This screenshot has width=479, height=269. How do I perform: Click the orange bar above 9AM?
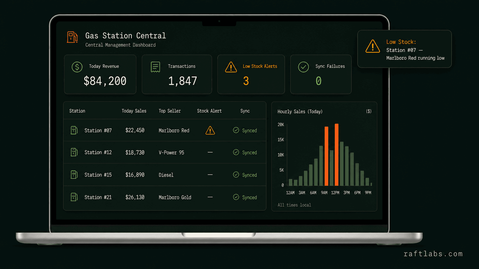coord(326,156)
